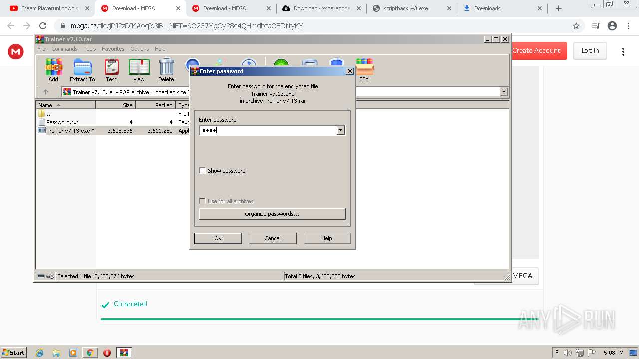639x359 pixels.
Task: Sort by the Size column header
Action: pos(116,105)
